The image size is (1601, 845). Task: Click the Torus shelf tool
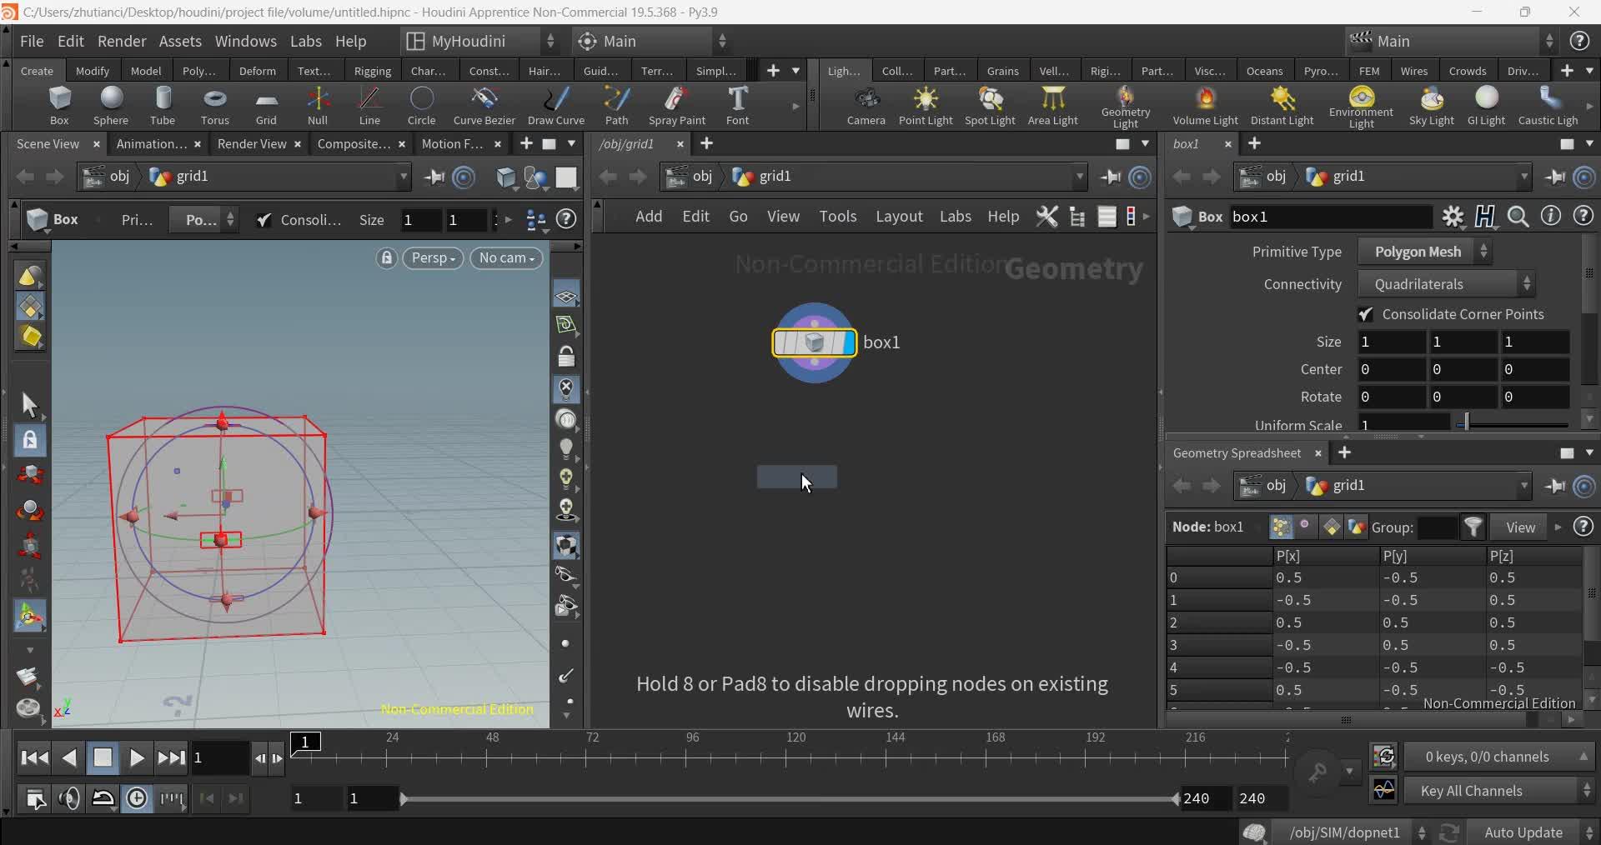click(214, 106)
